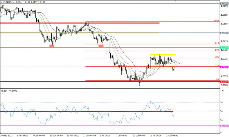This screenshot has width=229, height=137.
Task: Click the grey chart shift marker at top
Action: (x=175, y=1)
